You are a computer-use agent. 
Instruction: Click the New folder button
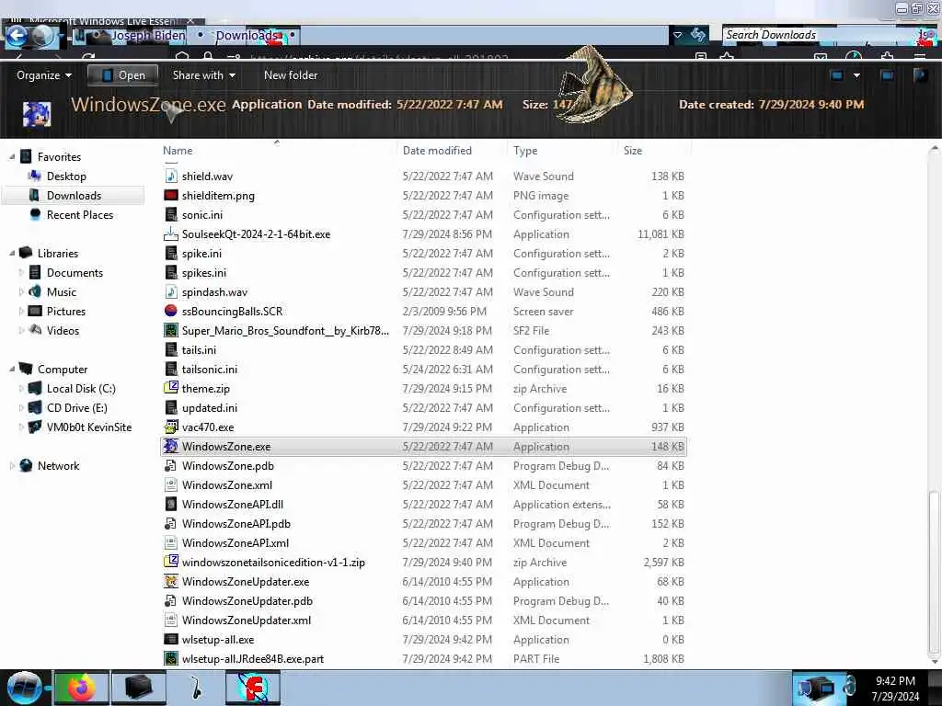click(x=291, y=75)
